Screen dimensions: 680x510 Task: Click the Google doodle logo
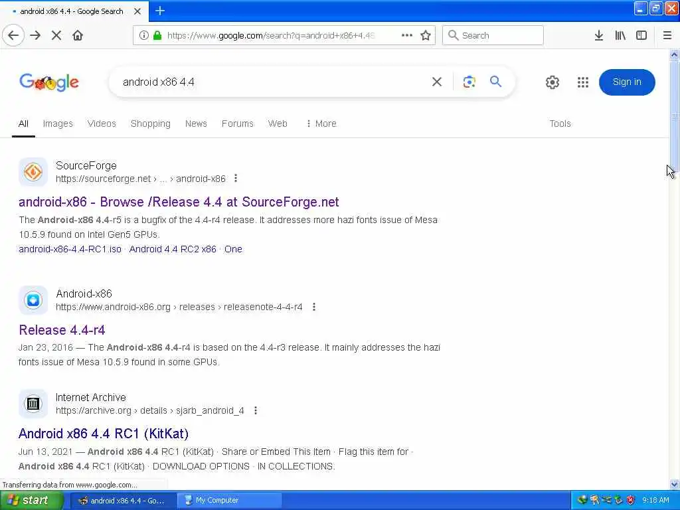pos(49,82)
